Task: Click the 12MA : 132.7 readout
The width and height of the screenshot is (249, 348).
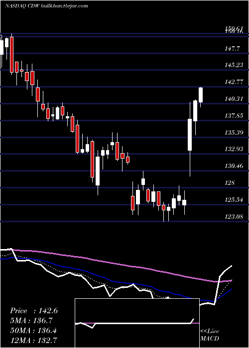Action: tap(33, 340)
